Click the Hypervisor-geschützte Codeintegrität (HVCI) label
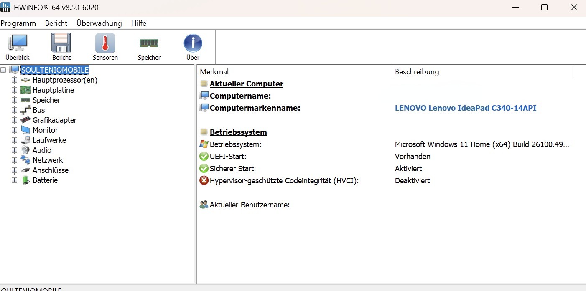The image size is (586, 291). (x=284, y=180)
